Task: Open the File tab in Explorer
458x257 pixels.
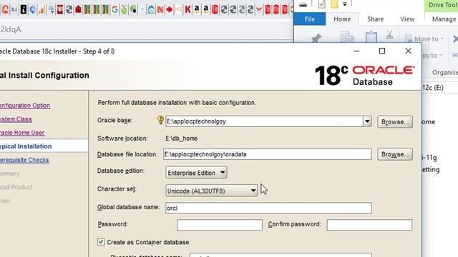Action: coord(310,19)
